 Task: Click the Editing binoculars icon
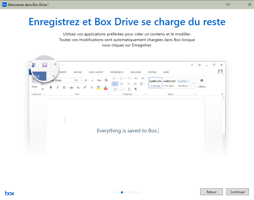coord(202,80)
